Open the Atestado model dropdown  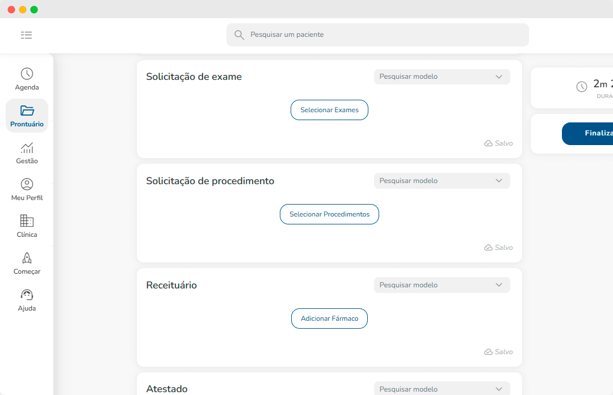tap(499, 389)
